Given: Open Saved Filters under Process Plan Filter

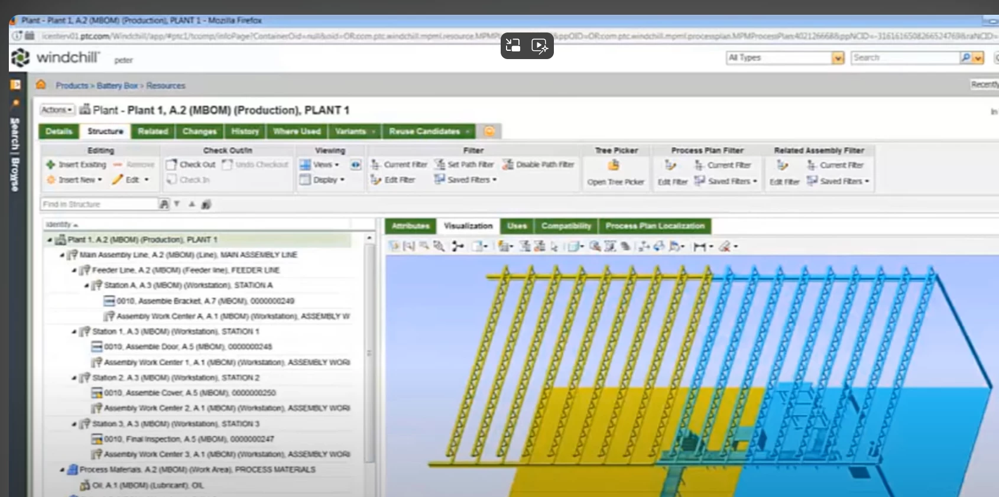Looking at the screenshot, I should (725, 181).
